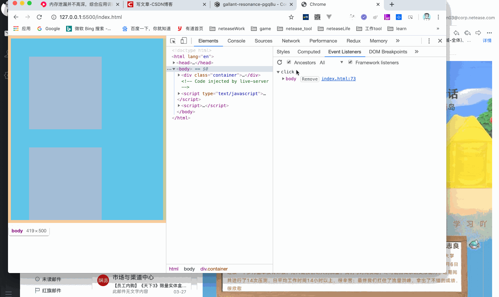Open the Apps grid bookmark

[x=22, y=29]
